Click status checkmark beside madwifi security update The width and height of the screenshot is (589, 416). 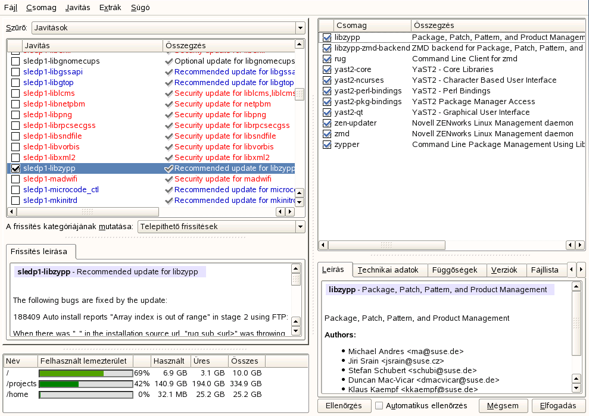(x=169, y=179)
